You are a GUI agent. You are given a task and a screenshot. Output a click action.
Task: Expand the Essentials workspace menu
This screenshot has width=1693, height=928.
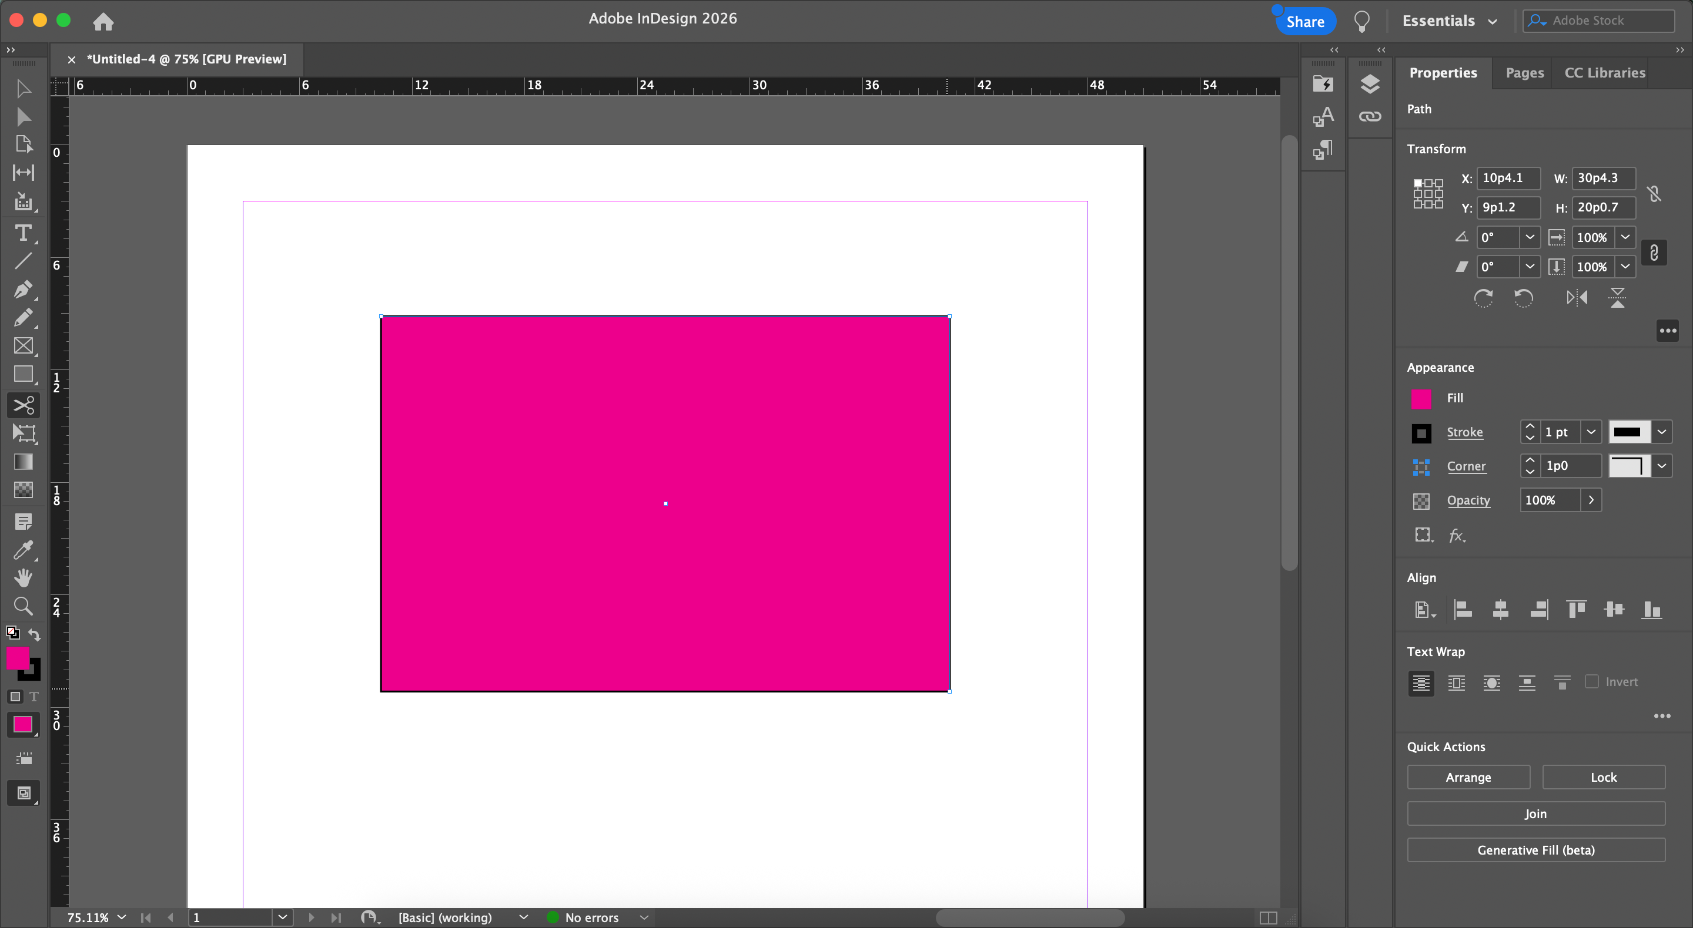click(x=1448, y=21)
